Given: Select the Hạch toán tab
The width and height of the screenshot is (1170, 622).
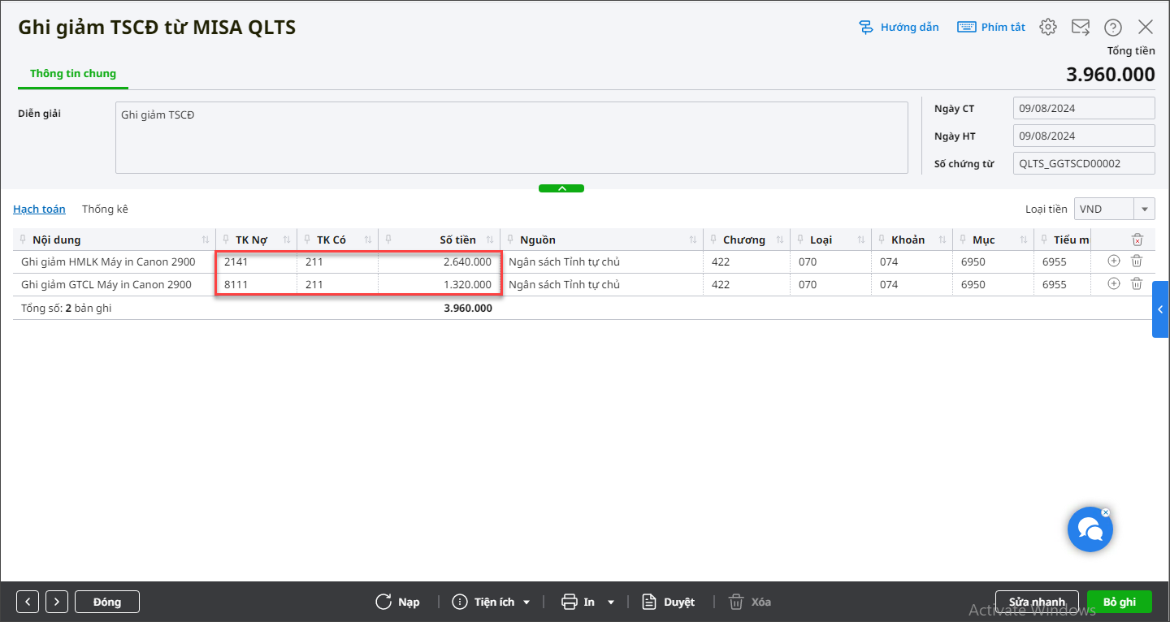Looking at the screenshot, I should 39,209.
